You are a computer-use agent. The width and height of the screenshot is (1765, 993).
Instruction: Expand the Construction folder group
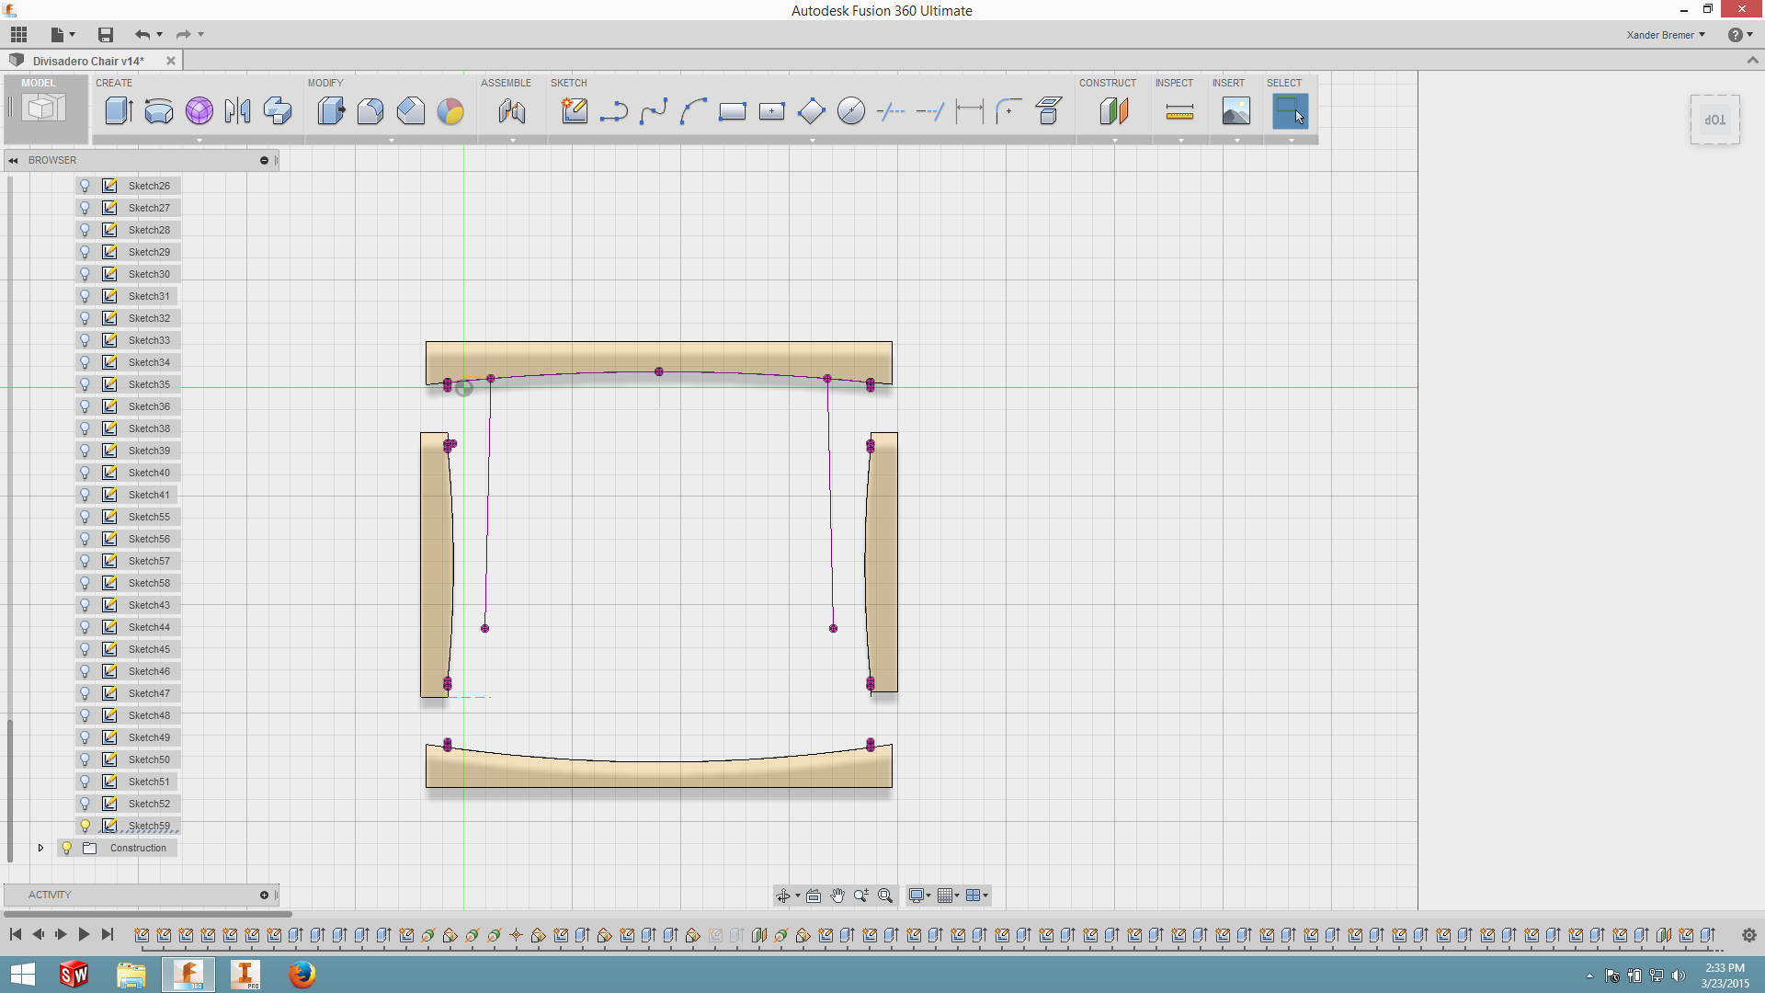(40, 848)
